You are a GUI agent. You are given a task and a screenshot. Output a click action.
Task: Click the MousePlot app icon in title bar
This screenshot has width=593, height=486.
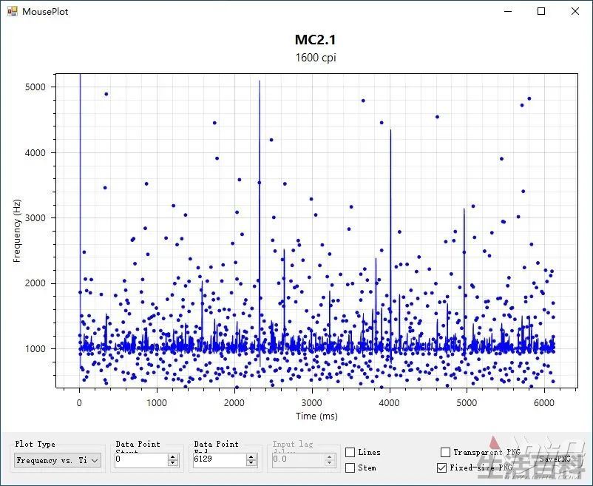coord(12,11)
